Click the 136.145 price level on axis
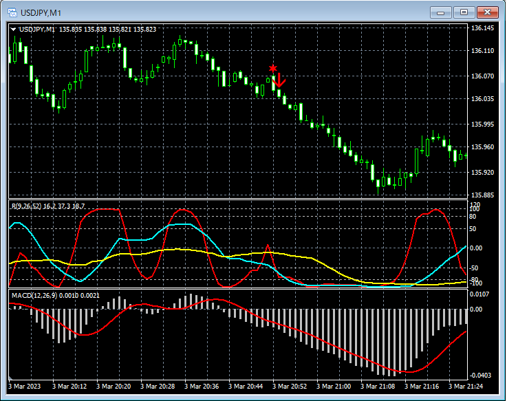 click(x=484, y=28)
